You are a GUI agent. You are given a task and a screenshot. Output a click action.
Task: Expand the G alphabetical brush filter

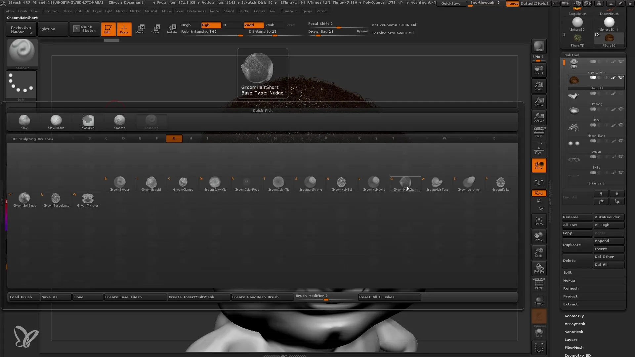pos(174,138)
